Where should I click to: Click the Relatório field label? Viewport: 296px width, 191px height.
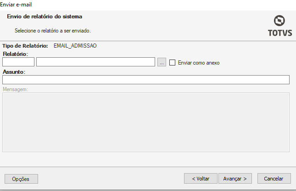click(x=15, y=54)
